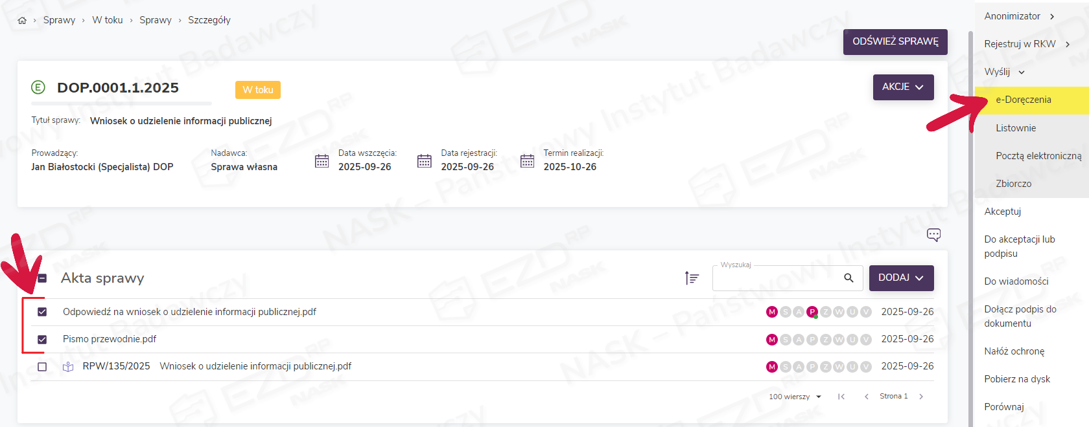Click the ODŚWIEŻ SPRAWĘ button

tap(895, 41)
